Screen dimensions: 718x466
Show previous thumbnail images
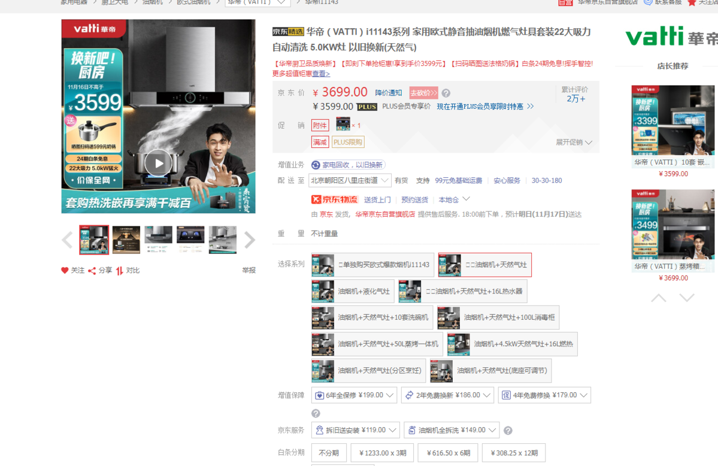[67, 240]
